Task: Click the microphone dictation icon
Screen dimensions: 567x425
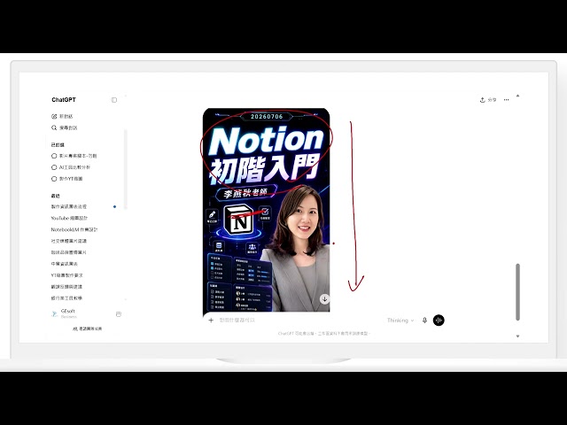Action: 425,321
